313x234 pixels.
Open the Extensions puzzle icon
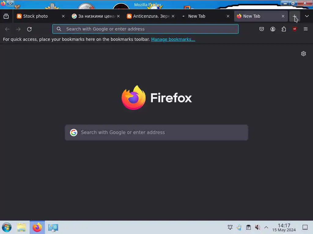[284, 29]
